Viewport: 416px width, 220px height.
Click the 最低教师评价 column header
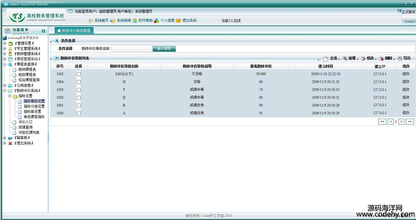(x=261, y=66)
